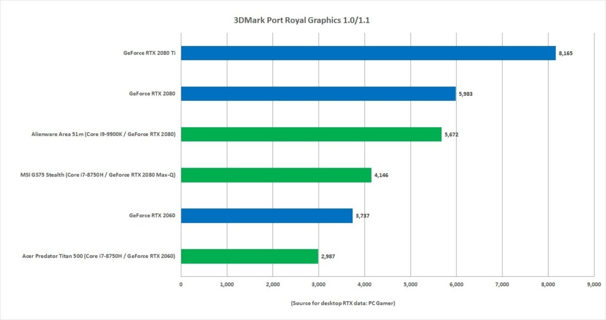Click the 1,000 tick on the horizontal axis
The image size is (606, 320).
(x=227, y=285)
